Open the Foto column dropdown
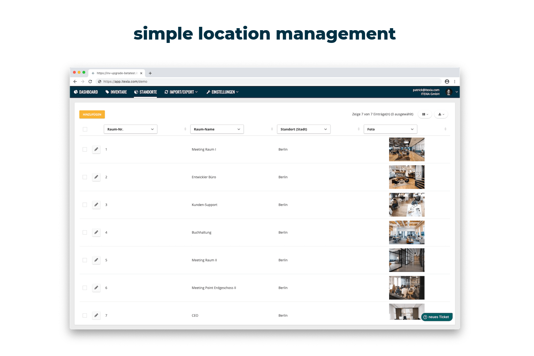This screenshot has width=534, height=356. click(391, 129)
